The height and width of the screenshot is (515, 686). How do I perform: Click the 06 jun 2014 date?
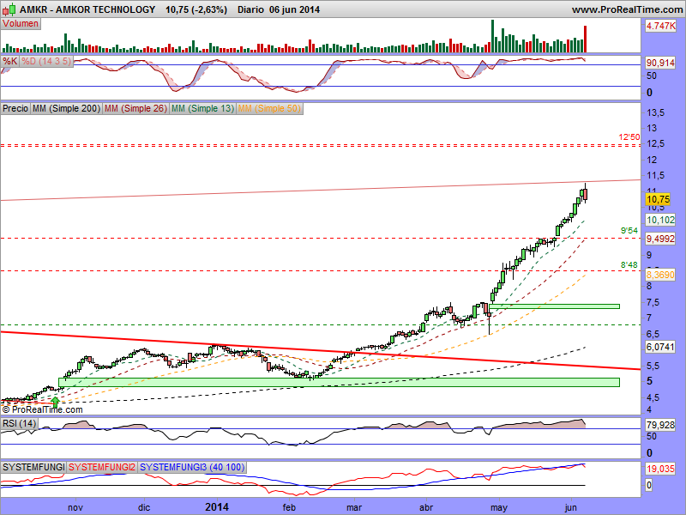point(294,9)
